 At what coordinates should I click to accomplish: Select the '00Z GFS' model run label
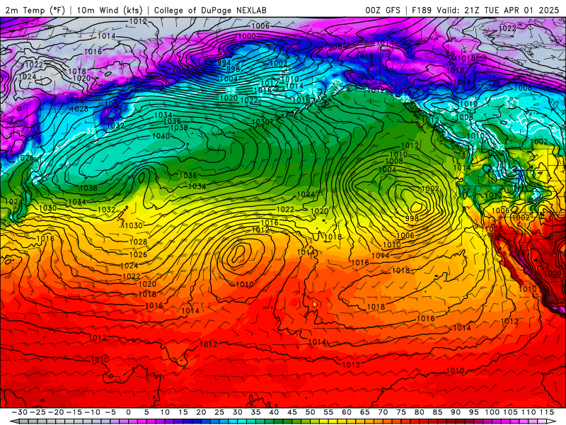[383, 10]
